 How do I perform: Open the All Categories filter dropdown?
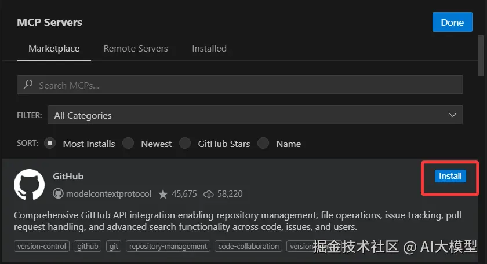click(255, 115)
